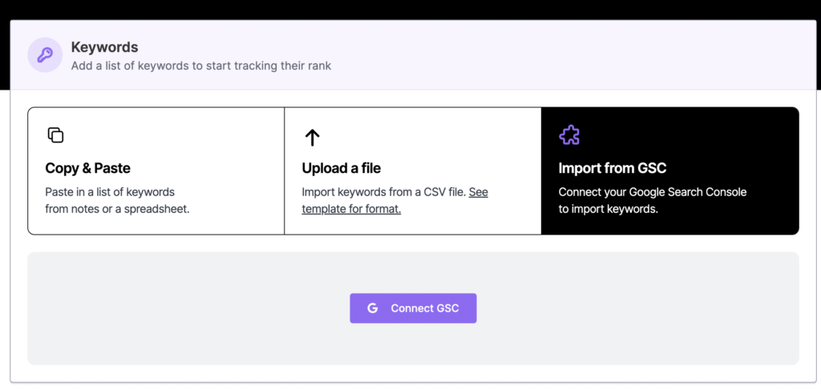
Task: Select the Import from GSC card
Action: coord(670,171)
